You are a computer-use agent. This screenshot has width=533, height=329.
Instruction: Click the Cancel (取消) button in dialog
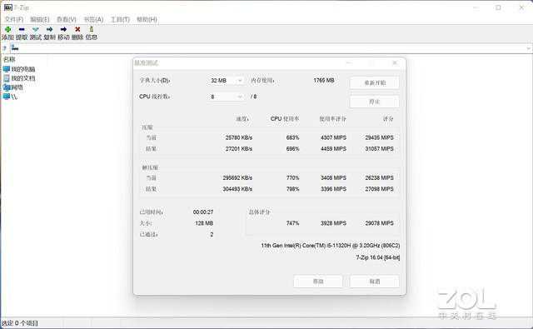click(x=375, y=282)
